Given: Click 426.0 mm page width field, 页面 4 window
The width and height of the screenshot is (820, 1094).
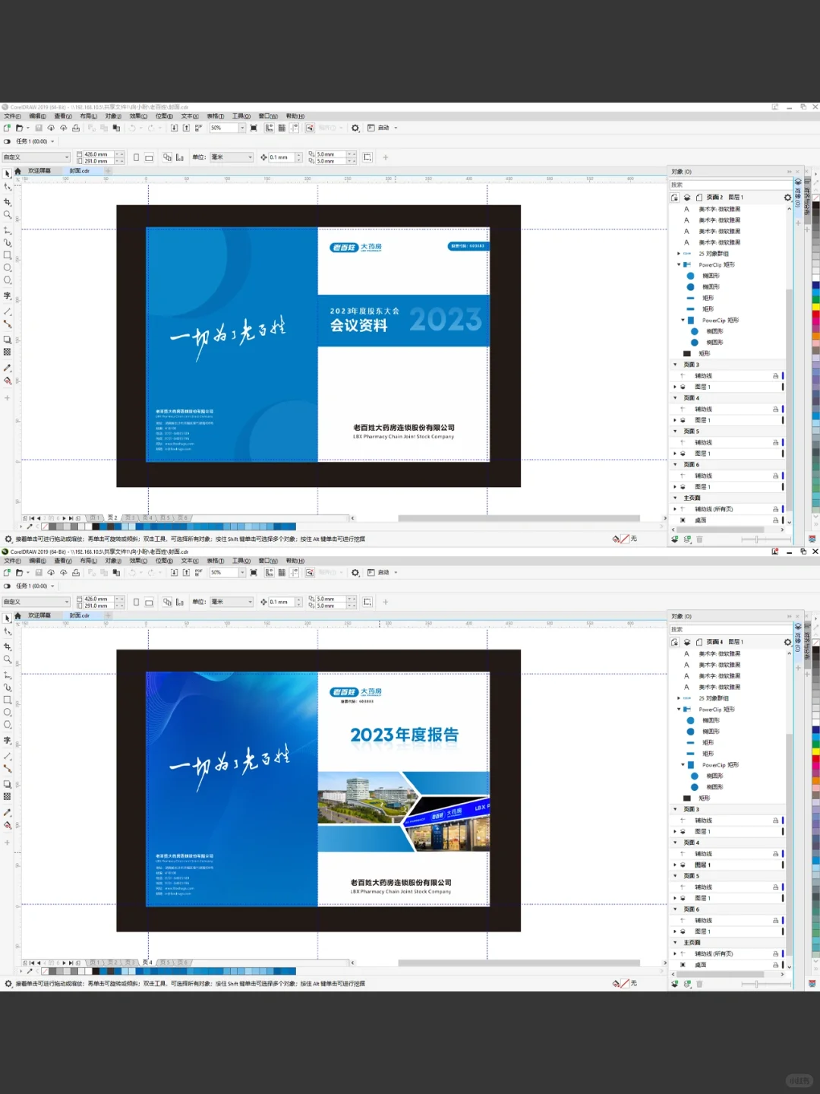Looking at the screenshot, I should tap(98, 599).
